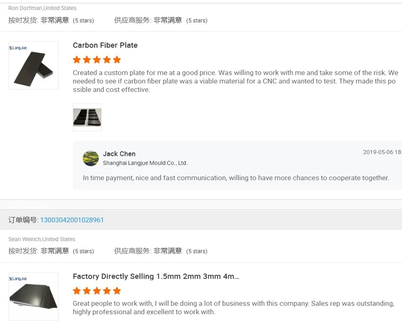Viewport: 402px width, 321px height.
Task: Open Factory Directly Selling 1.5mm 2mm 3mm title
Action: click(156, 277)
